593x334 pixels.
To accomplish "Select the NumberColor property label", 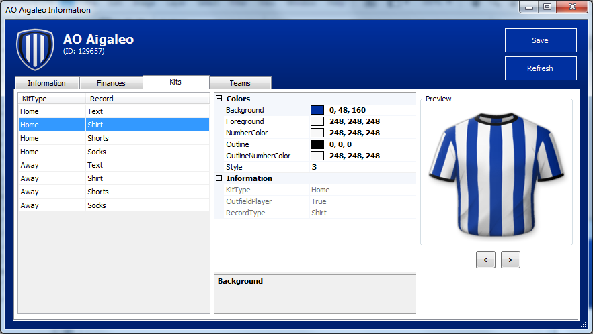I will (x=247, y=133).
